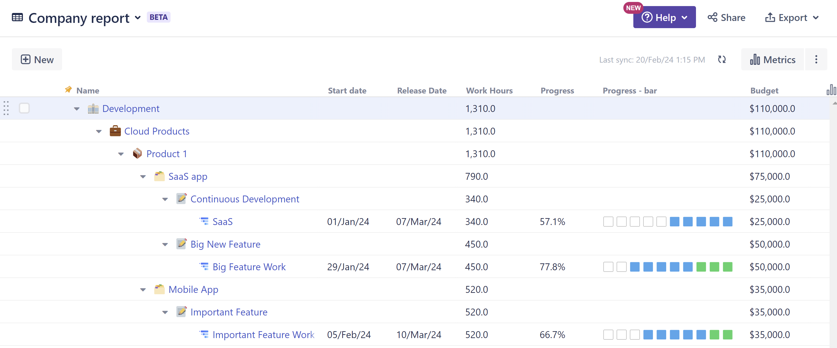This screenshot has height=348, width=837.
Task: Collapse the Cloud Products tree node
Action: (x=99, y=132)
